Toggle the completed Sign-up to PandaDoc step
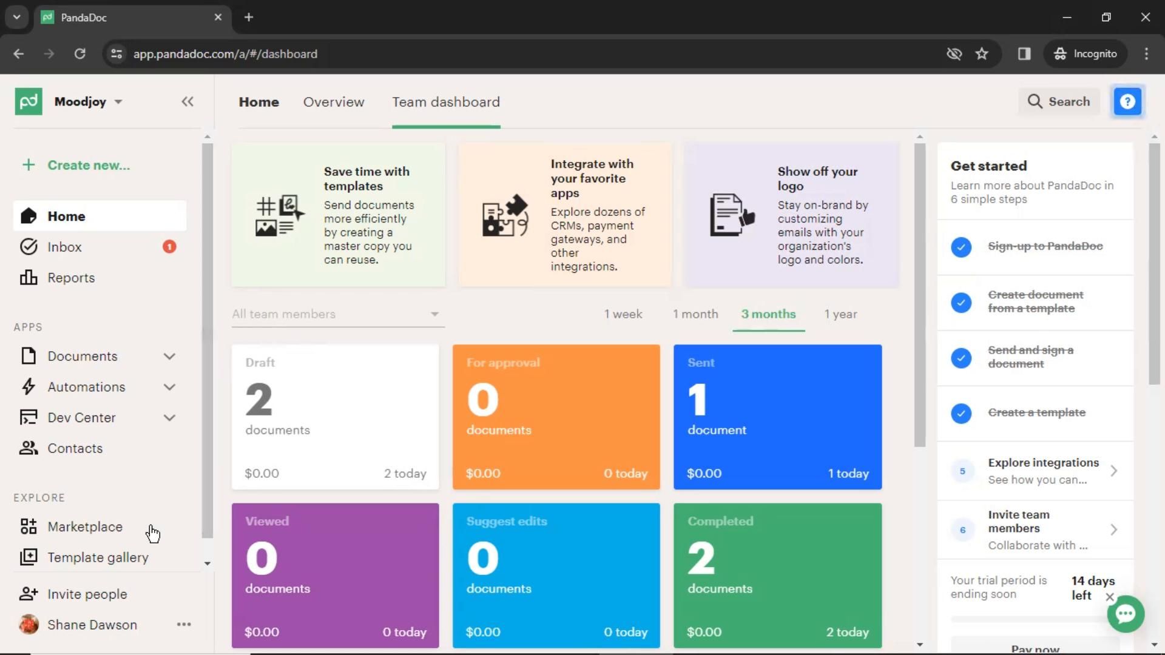This screenshot has width=1165, height=655. [x=961, y=246]
